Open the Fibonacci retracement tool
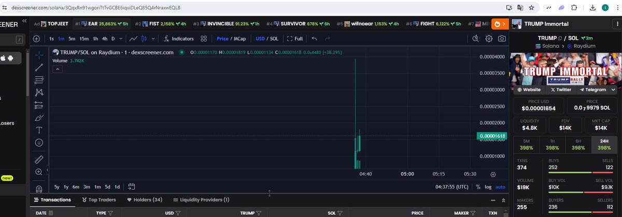This screenshot has width=622, height=217. click(39, 80)
